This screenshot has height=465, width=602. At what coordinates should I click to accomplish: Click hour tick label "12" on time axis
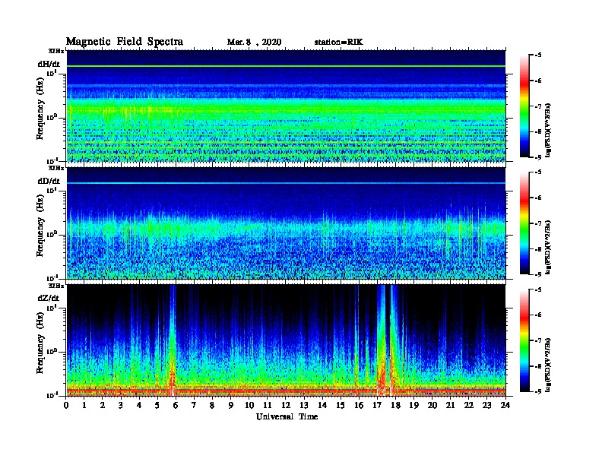[286, 405]
